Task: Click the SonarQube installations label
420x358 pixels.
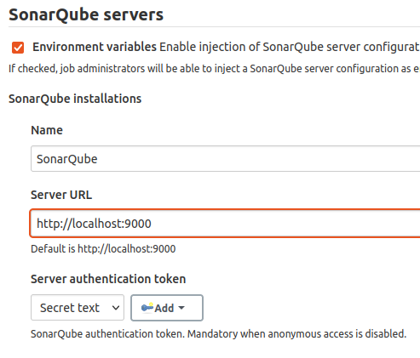Action: coord(75,99)
